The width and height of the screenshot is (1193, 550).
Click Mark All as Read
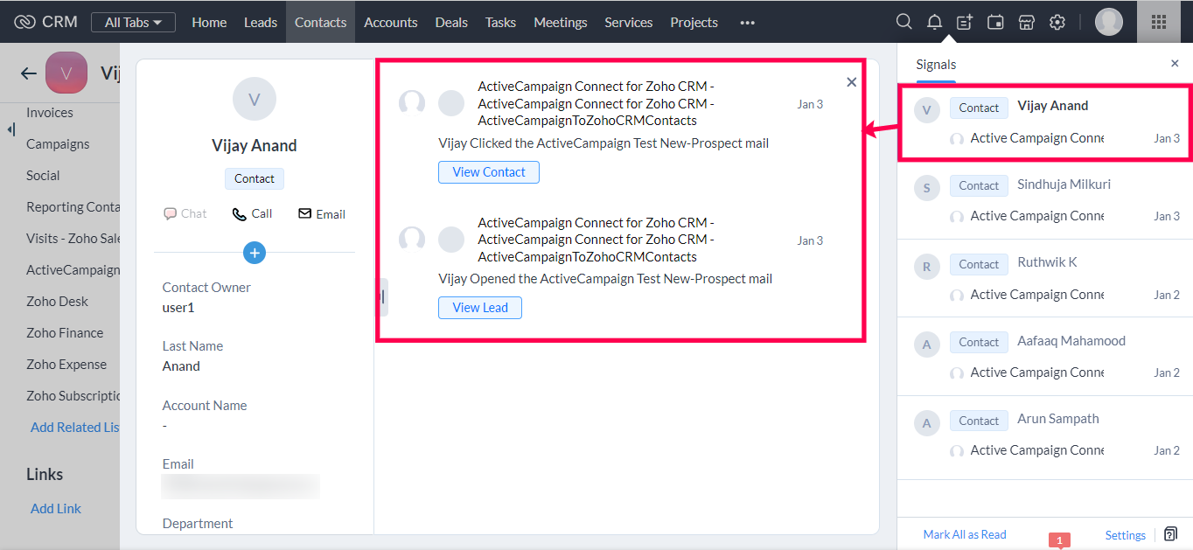pos(965,534)
